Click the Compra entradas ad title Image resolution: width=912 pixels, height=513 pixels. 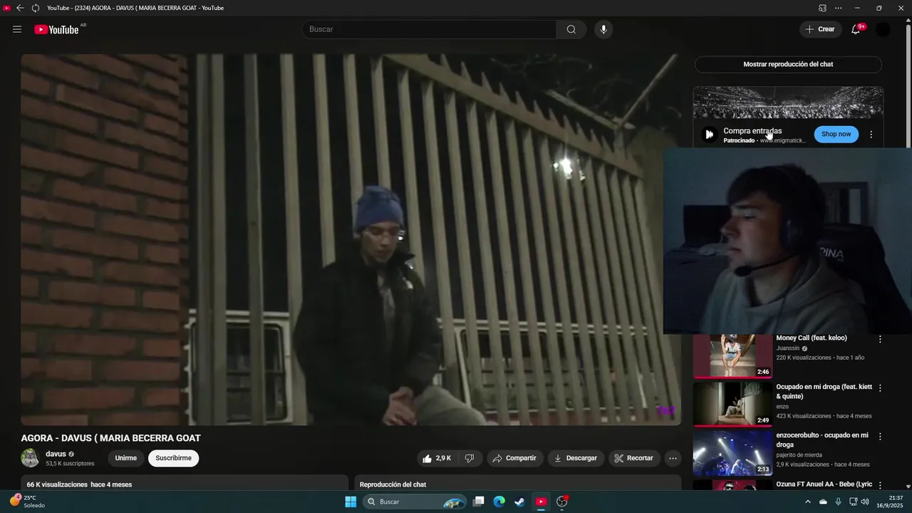coord(752,130)
